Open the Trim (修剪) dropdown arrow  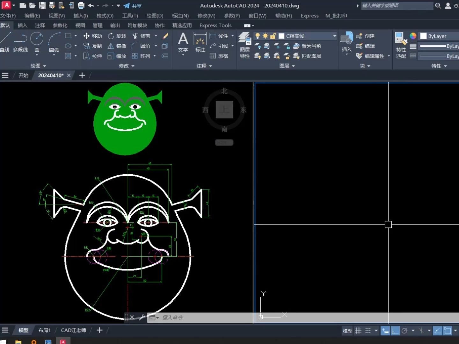coord(156,36)
